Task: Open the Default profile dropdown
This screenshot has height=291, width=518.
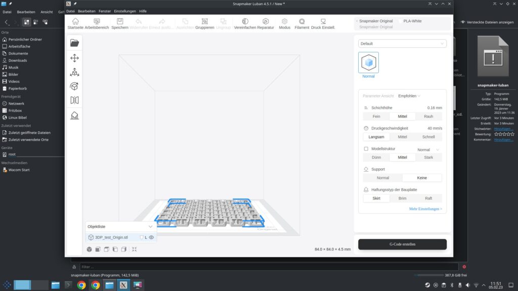Action: [x=402, y=43]
